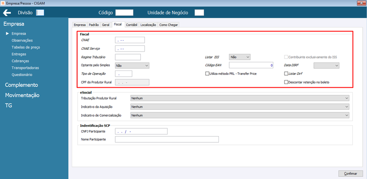Screen dimensions: 367x179
Task: Tick the Listar Dirf checkbox
Action: point(286,74)
